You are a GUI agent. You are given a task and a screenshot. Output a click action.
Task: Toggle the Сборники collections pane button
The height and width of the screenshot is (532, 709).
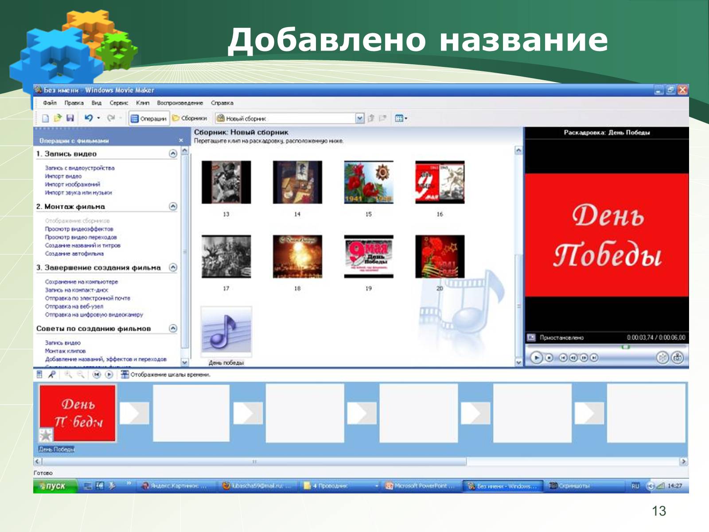tap(190, 118)
